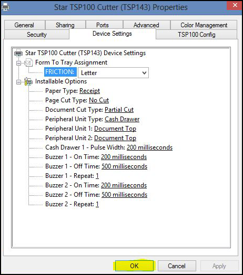
Task: Collapse the Installable Options node
Action: [18, 82]
